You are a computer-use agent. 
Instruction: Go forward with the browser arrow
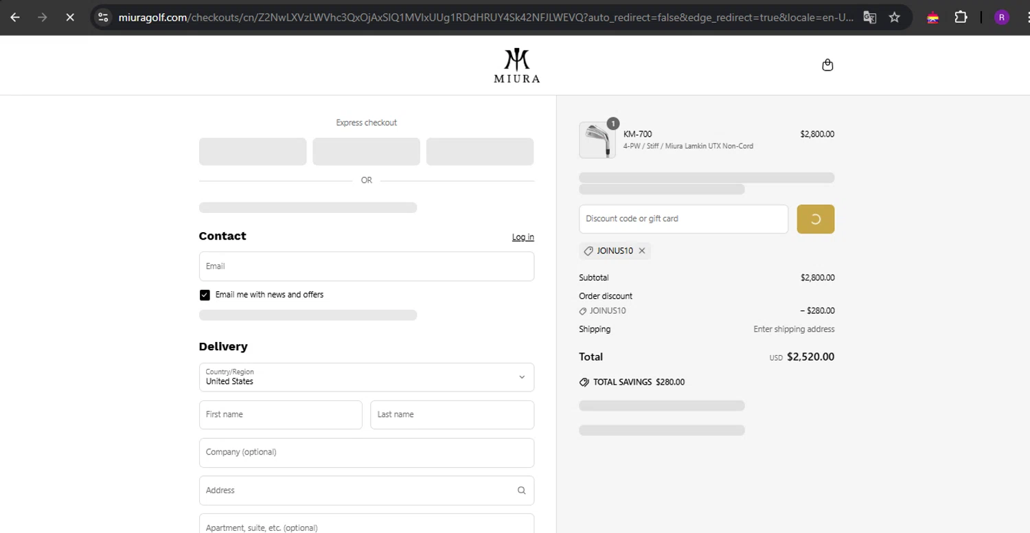43,17
